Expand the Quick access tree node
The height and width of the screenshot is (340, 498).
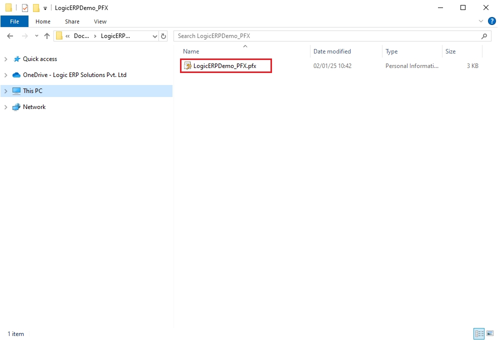coord(6,59)
